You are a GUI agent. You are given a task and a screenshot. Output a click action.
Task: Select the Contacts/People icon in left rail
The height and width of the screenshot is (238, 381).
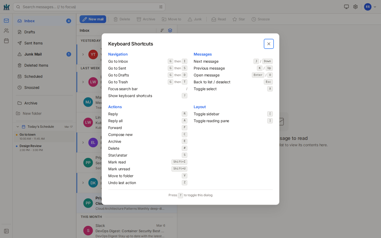tap(6, 31)
